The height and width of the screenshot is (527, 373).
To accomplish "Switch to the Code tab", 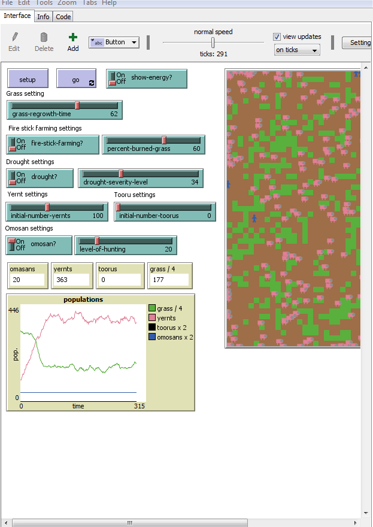I will [x=63, y=17].
